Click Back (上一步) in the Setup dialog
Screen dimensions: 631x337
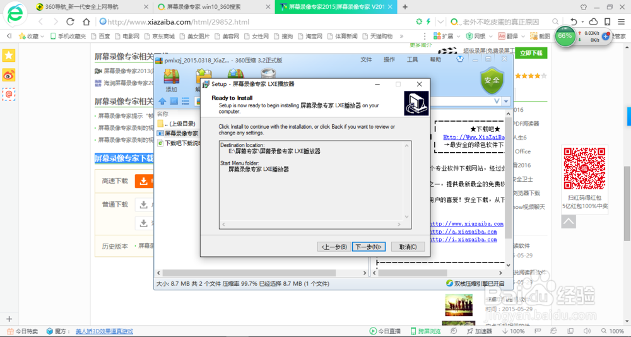334,247
